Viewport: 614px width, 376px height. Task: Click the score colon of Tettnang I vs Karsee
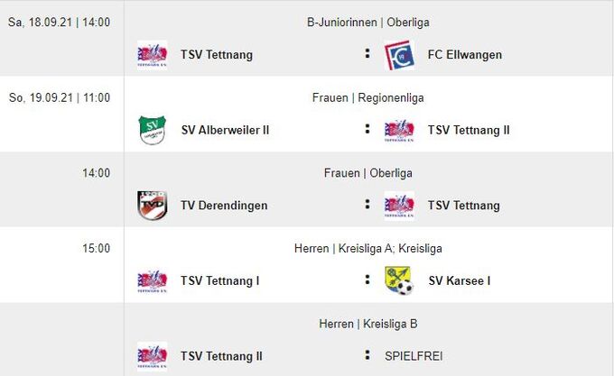pos(367,280)
